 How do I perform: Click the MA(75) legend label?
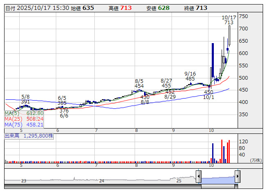[13, 124]
